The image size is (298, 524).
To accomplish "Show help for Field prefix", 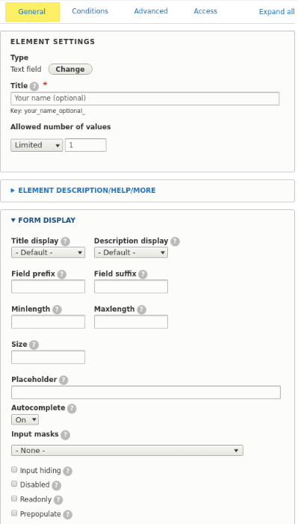I will click(62, 274).
